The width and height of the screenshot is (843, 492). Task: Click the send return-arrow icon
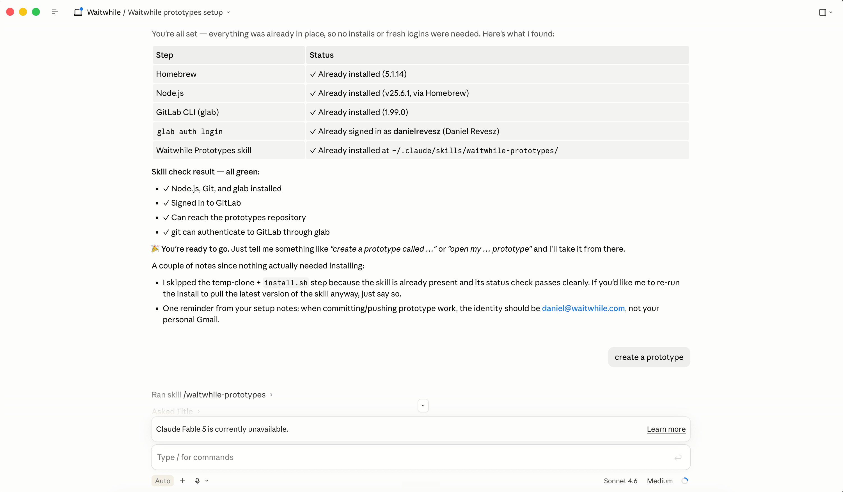click(x=678, y=457)
